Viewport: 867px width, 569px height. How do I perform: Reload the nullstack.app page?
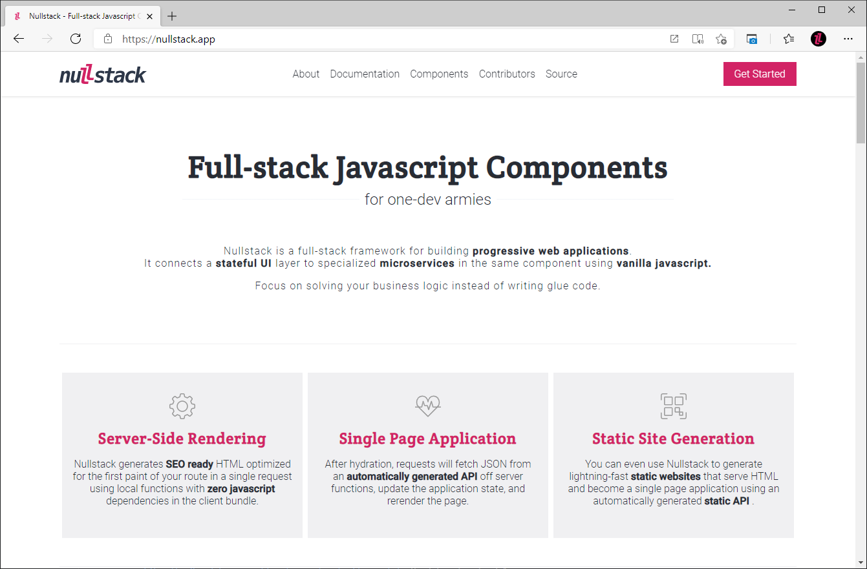coord(76,39)
